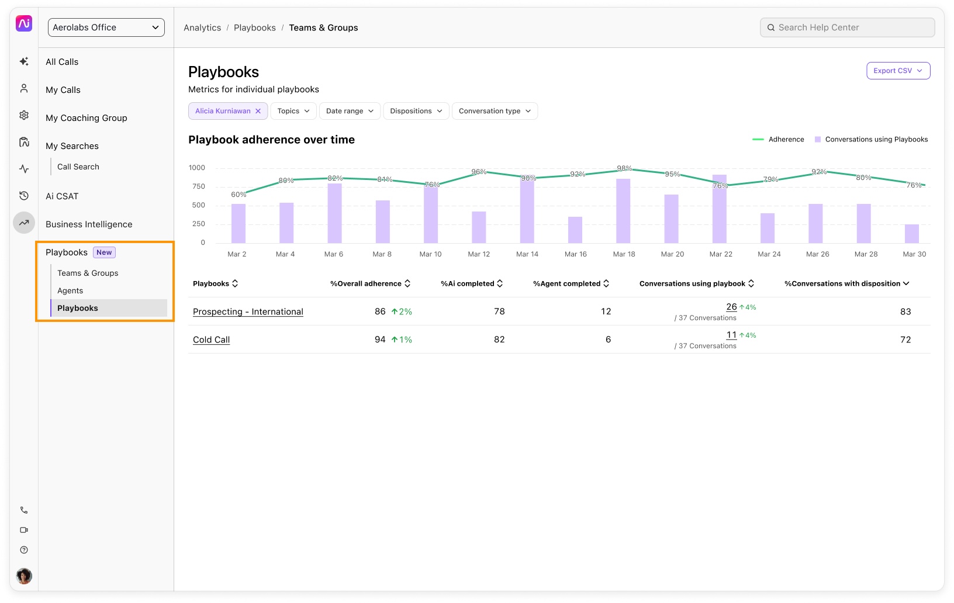The width and height of the screenshot is (954, 603).
Task: Open the settings gear icon in sidebar
Action: pyautogui.click(x=24, y=115)
